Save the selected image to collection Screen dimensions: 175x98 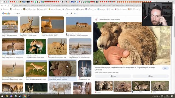151,76
